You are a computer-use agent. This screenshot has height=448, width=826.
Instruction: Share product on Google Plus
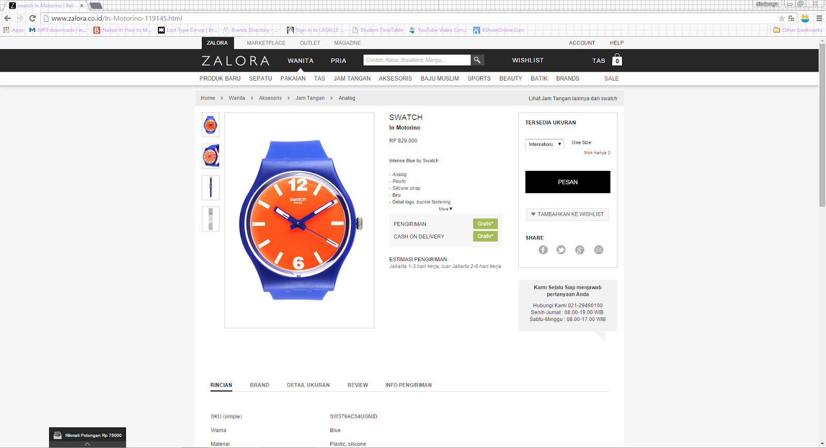(580, 250)
